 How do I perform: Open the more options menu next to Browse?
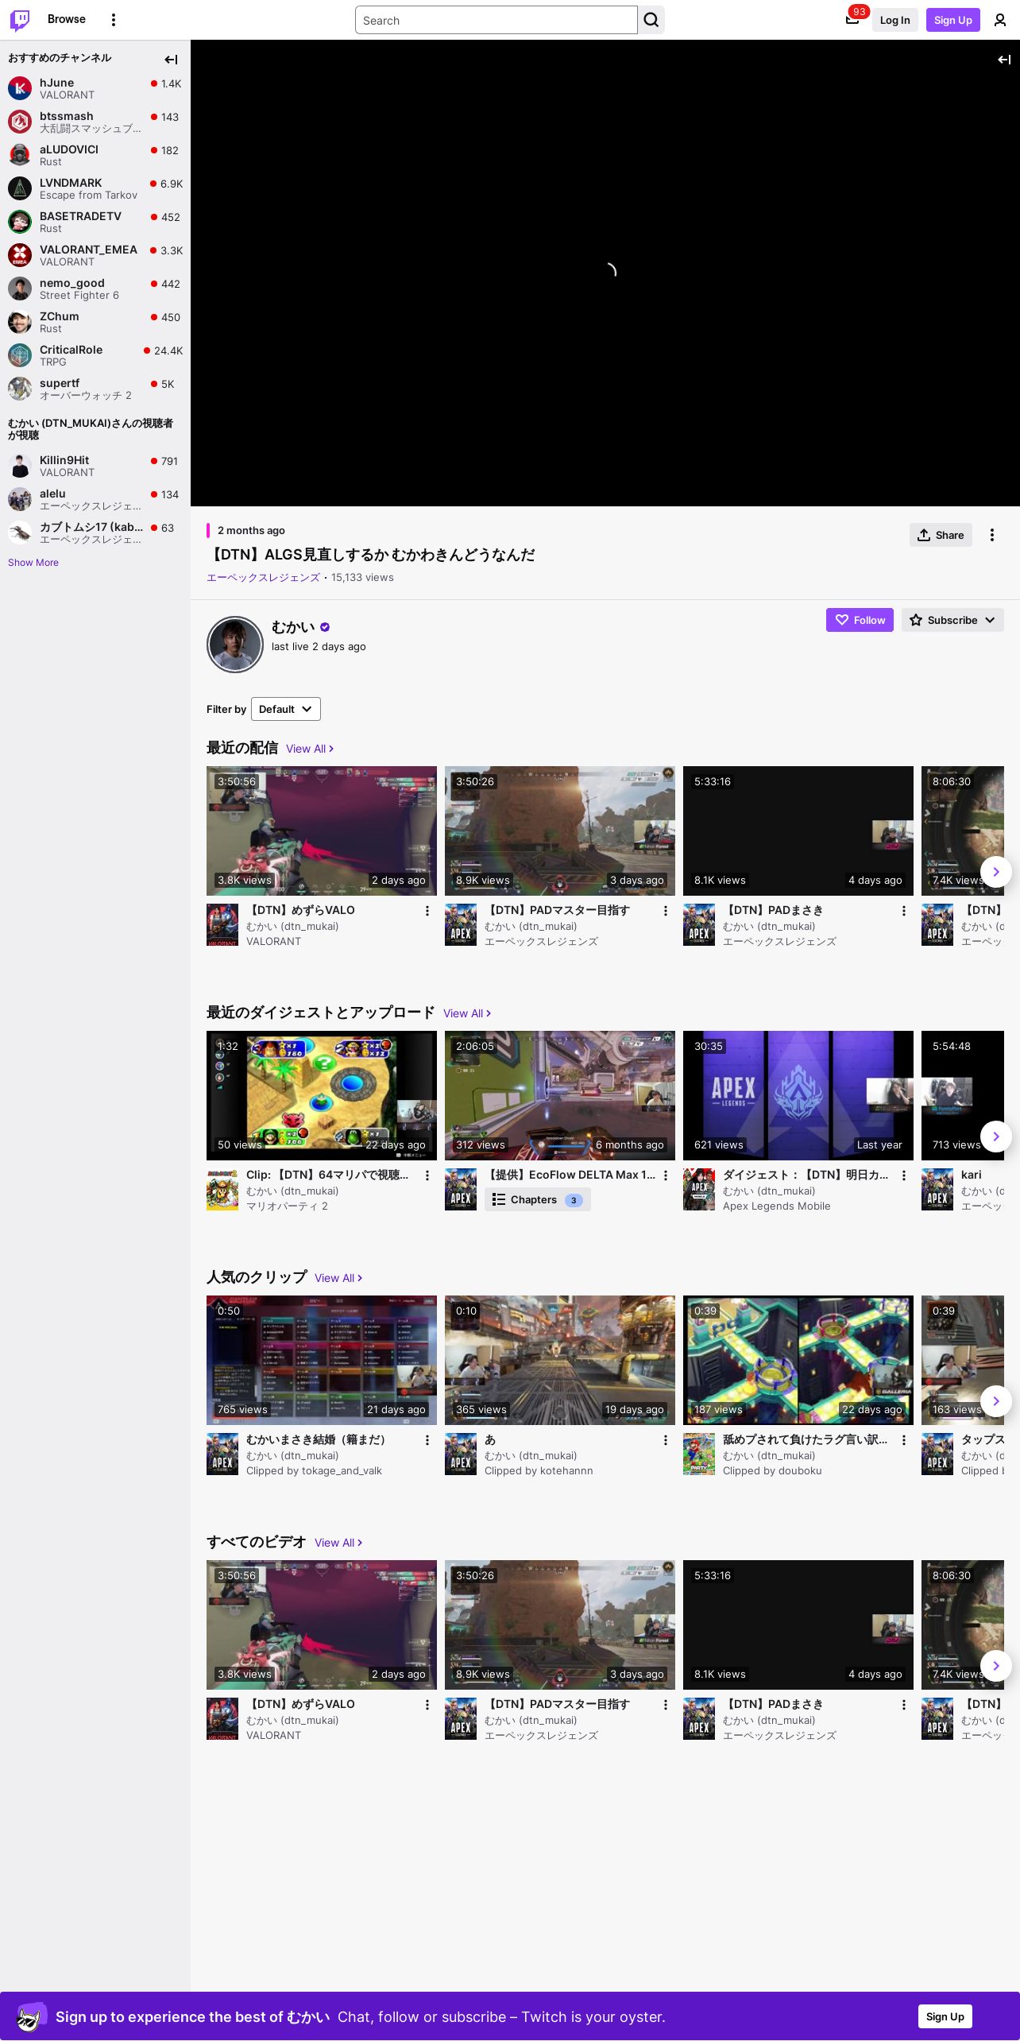pos(114,20)
